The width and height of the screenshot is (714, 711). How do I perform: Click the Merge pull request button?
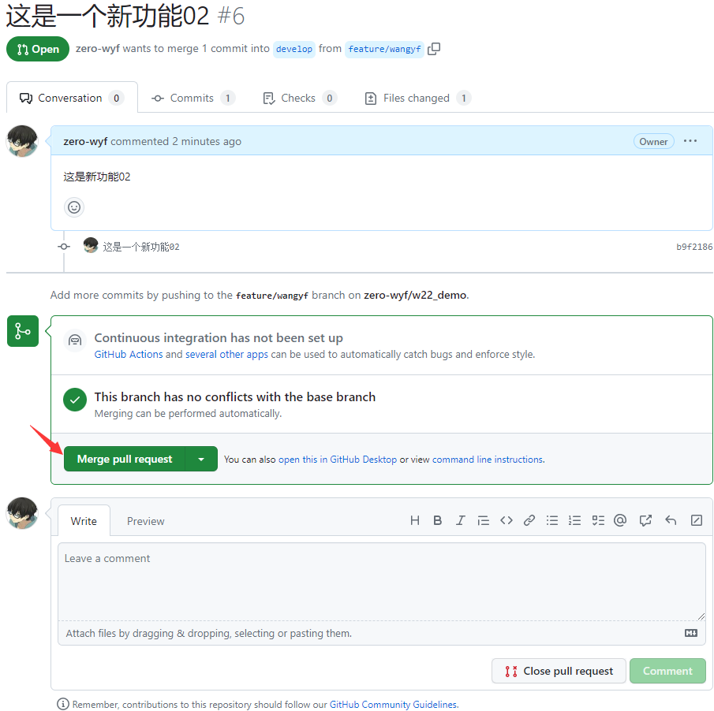pos(124,458)
